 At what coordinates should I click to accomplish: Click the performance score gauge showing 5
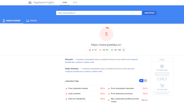106,34
